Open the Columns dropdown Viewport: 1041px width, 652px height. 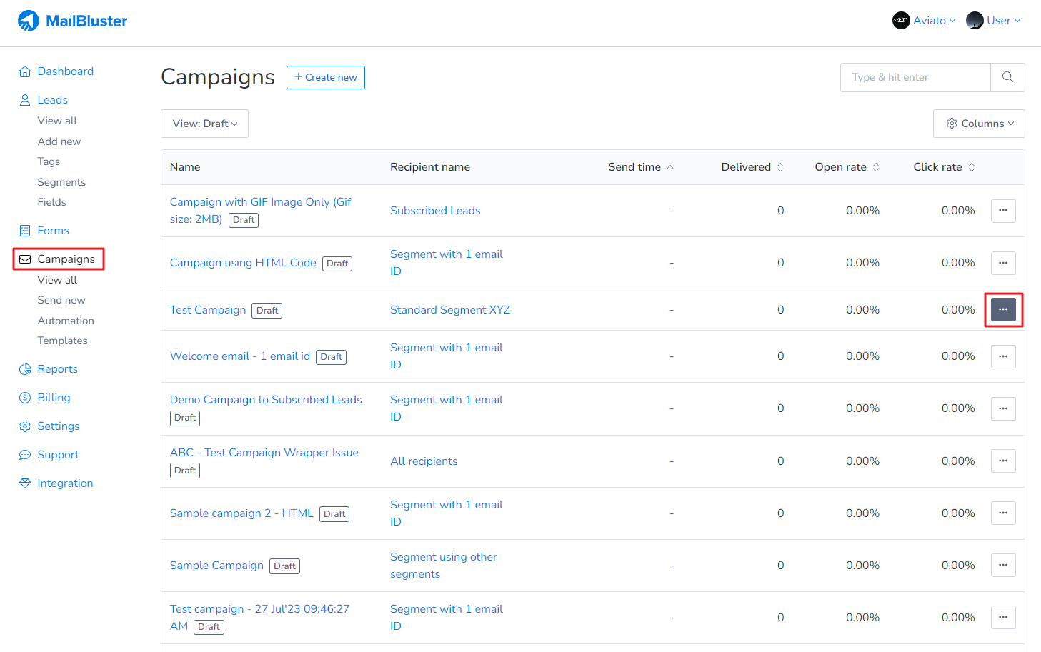(979, 124)
